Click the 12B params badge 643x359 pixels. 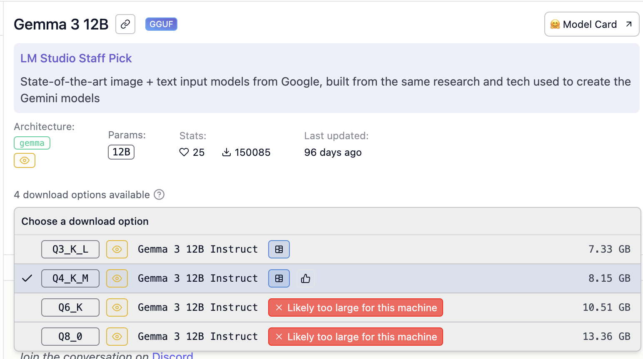point(121,152)
